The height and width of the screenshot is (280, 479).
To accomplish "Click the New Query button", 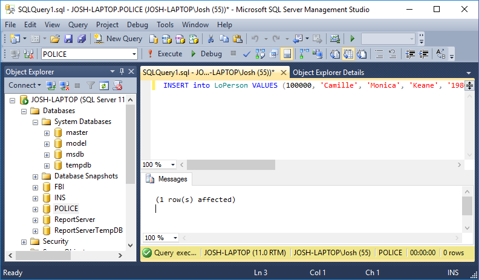I will coord(118,39).
